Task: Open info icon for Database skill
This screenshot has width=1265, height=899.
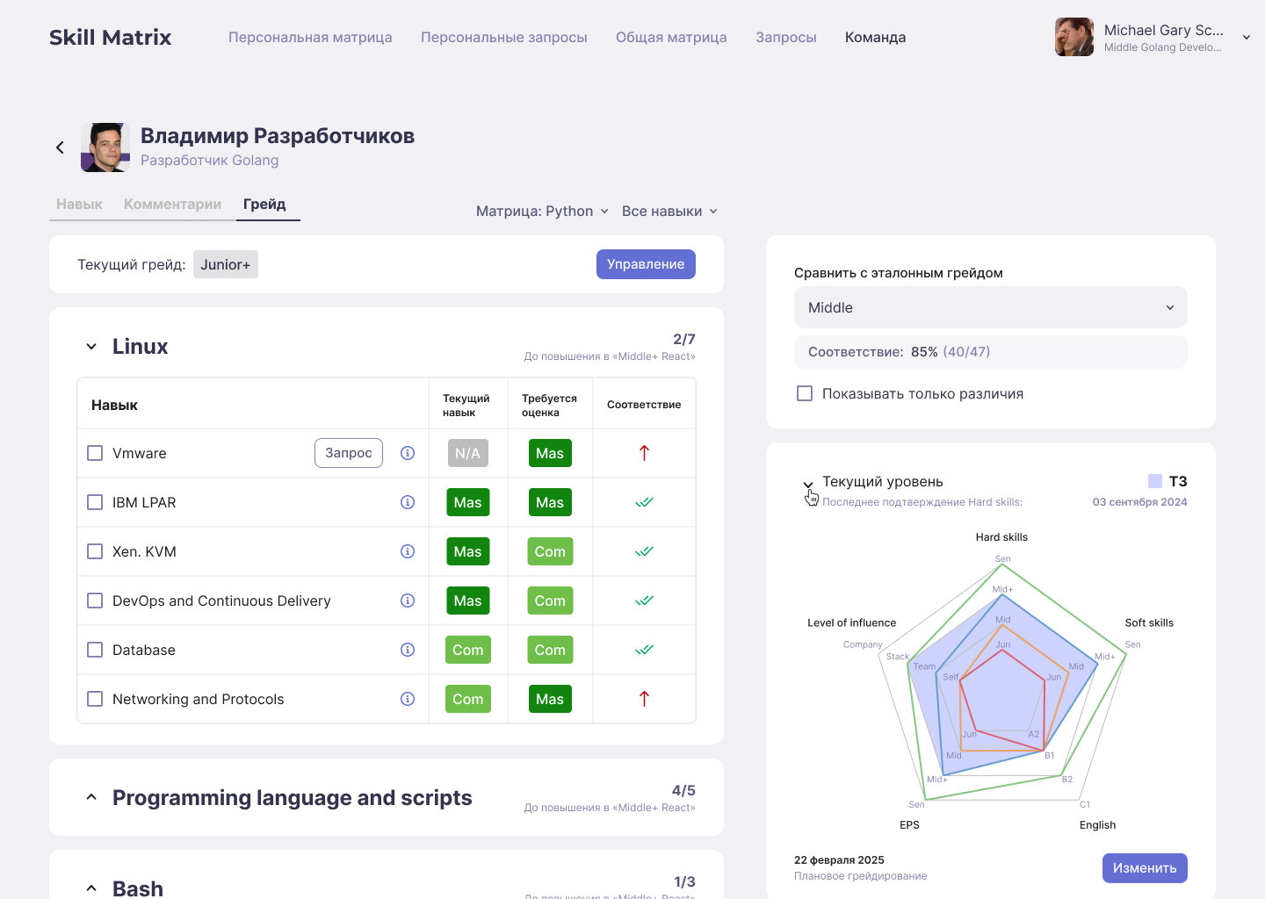Action: [408, 650]
